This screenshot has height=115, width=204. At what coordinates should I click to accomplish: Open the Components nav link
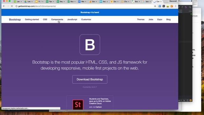(57, 19)
